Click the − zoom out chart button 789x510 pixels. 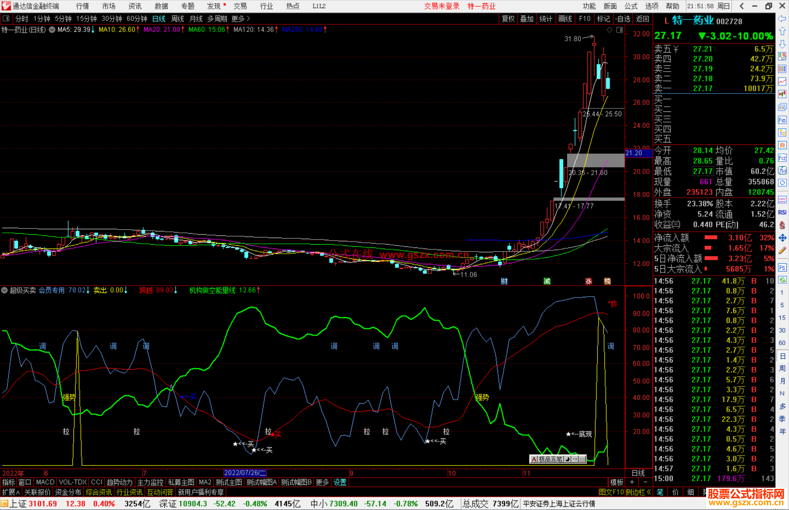645,483
